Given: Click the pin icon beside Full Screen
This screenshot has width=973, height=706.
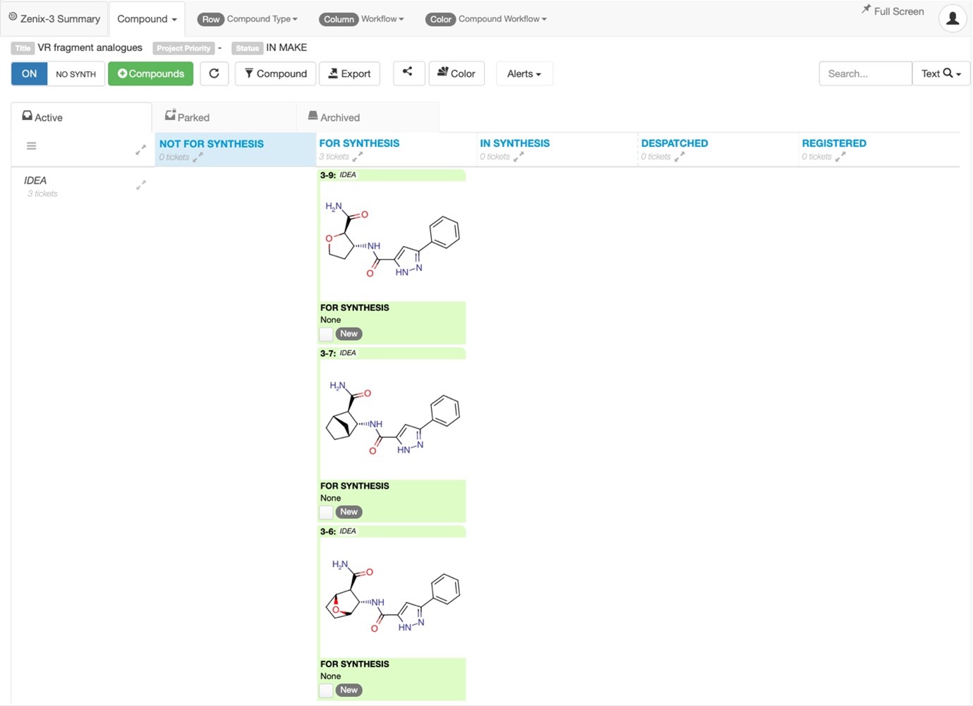Looking at the screenshot, I should click(x=866, y=9).
